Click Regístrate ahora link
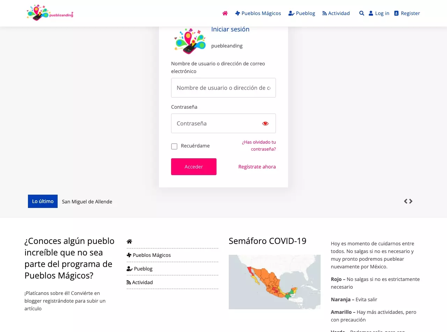The height and width of the screenshot is (332, 447). click(x=257, y=167)
